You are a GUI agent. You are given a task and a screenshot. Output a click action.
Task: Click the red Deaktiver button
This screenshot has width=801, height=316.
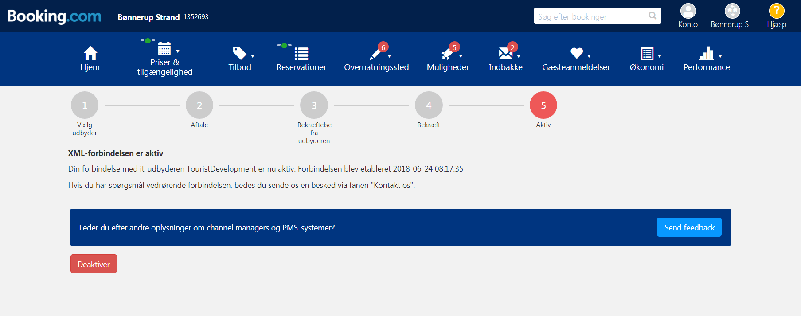[x=94, y=264]
